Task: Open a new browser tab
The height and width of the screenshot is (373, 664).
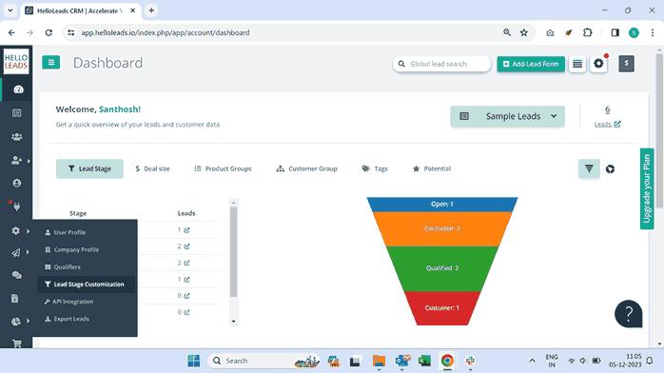Action: (151, 10)
